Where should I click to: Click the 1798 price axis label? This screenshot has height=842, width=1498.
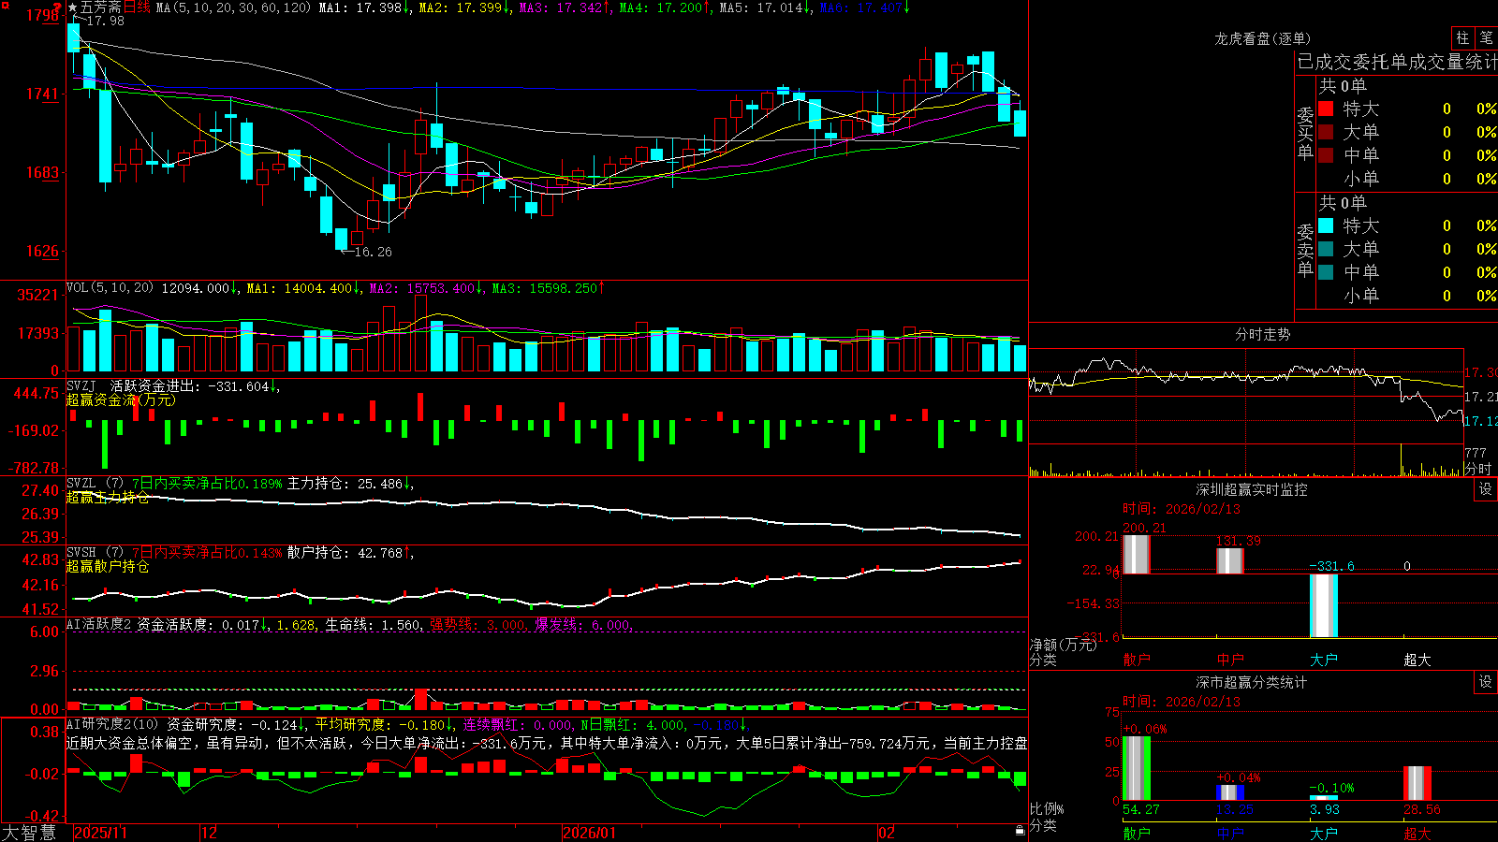(43, 15)
